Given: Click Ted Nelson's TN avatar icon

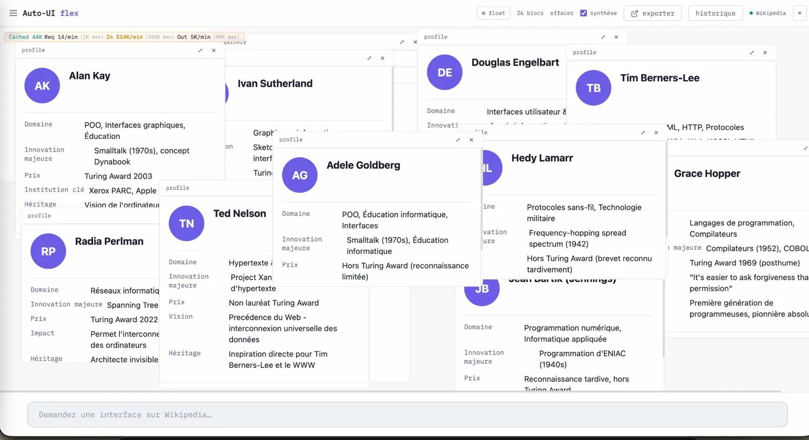Looking at the screenshot, I should tap(186, 223).
